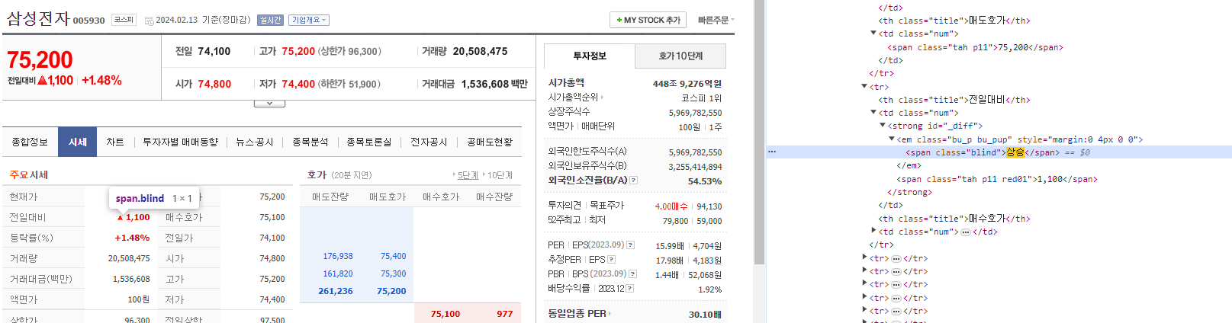Open the 투자자별 매매동향 tab
Viewport: 1232px width, 323px height.
click(x=180, y=142)
